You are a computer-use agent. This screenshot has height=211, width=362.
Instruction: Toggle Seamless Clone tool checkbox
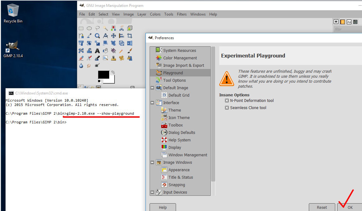pyautogui.click(x=227, y=108)
